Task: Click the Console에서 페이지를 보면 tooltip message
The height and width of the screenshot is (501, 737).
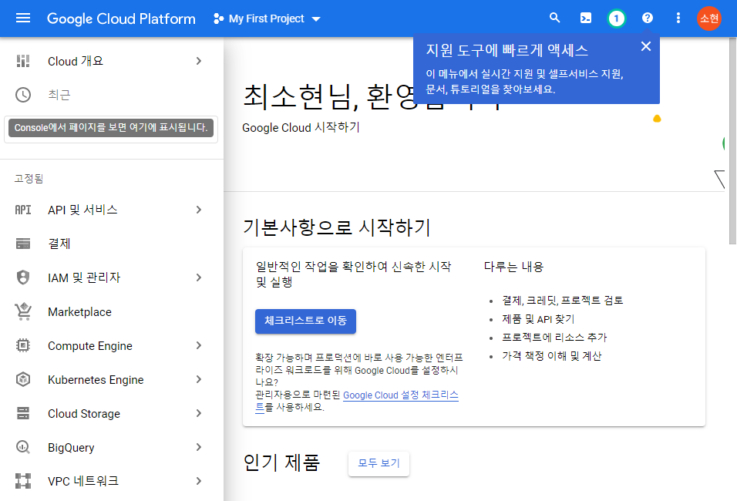Action: point(111,128)
